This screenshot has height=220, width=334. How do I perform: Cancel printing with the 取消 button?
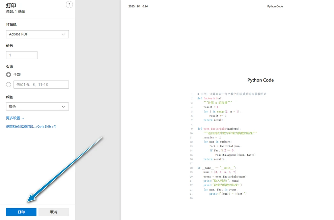(x=54, y=212)
